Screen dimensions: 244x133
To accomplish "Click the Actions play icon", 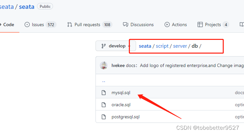I will point(167,25).
